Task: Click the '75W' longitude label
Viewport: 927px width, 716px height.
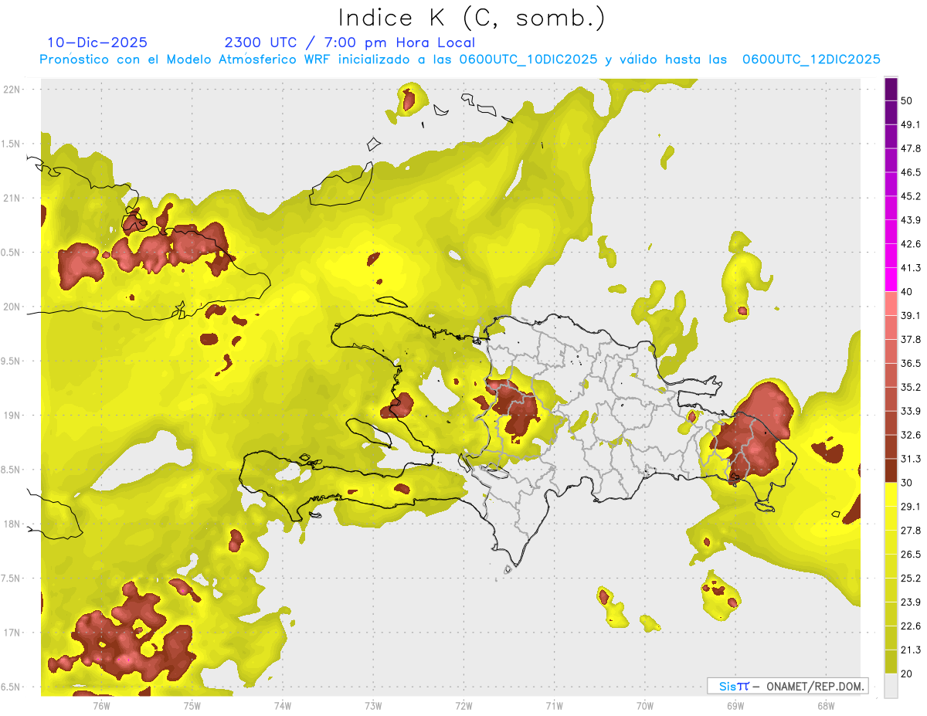Action: point(192,705)
